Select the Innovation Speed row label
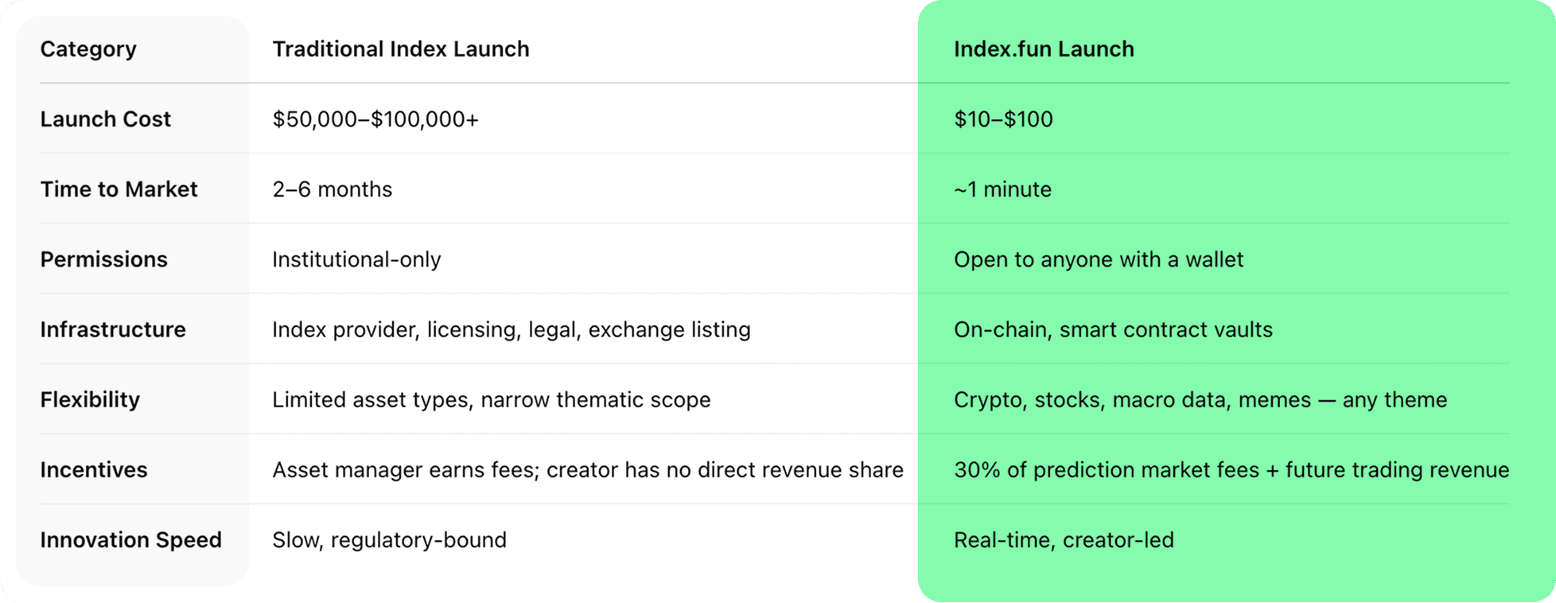 [131, 539]
